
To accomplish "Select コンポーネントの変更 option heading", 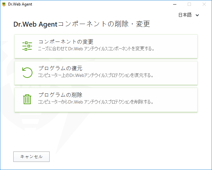I will (66, 42).
